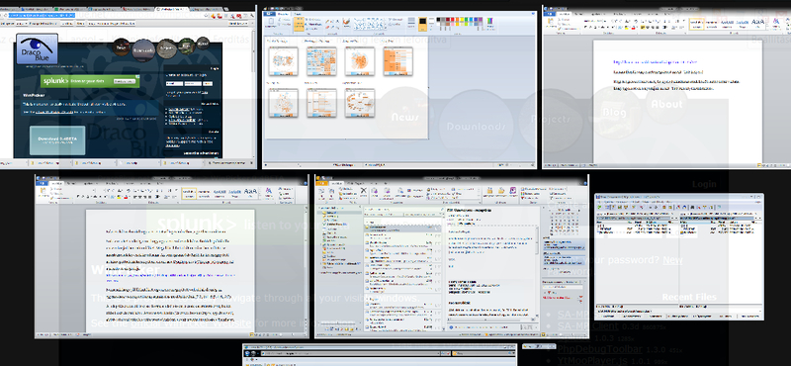Open the Brushes tool in Paint
Screen dimensions: 791x366
click(x=346, y=23)
